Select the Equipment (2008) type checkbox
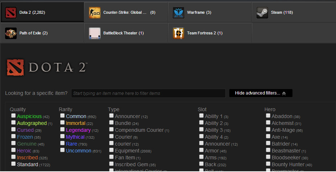336x172 pixels. 111,150
